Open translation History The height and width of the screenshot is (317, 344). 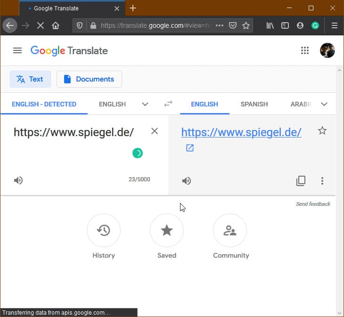pos(104,230)
